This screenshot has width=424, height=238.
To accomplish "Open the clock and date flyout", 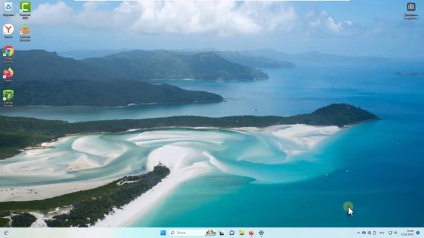I will click(407, 233).
